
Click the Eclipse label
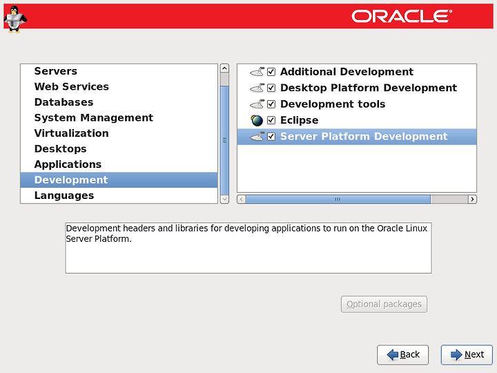299,120
